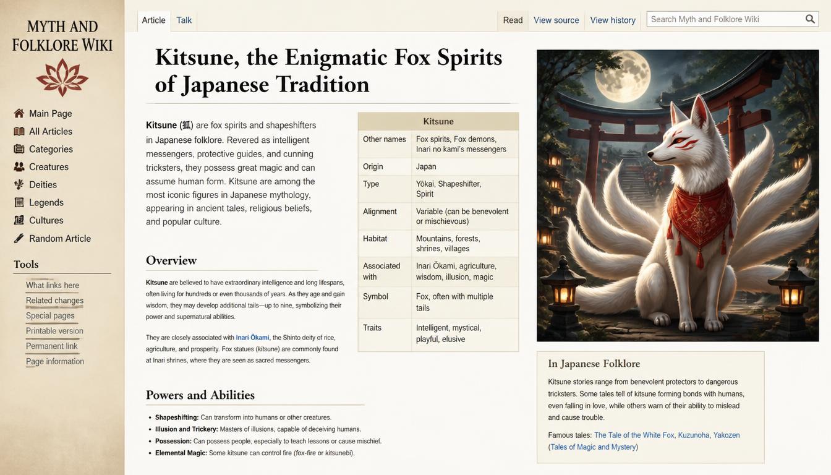Open Special pages

point(50,315)
